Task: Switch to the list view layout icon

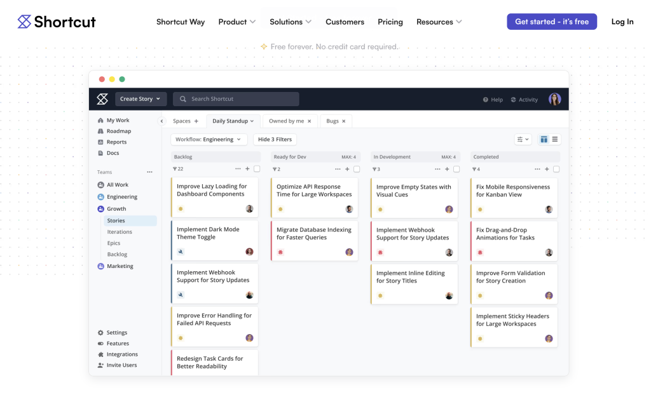Action: tap(555, 140)
